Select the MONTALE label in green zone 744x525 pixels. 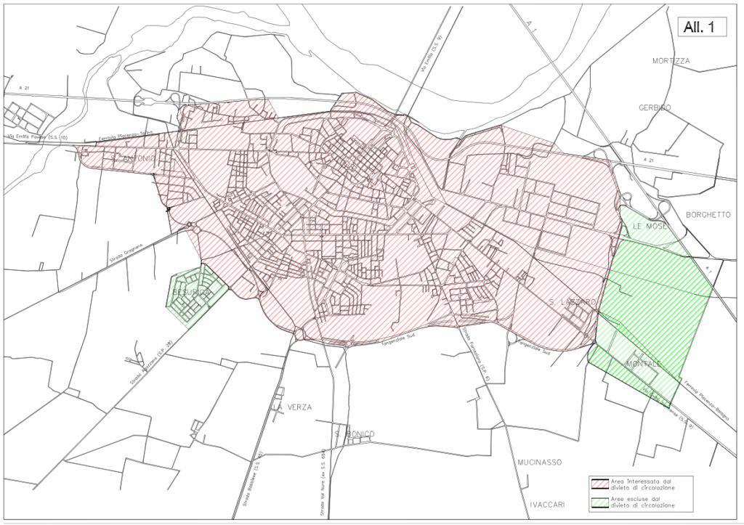tap(642, 363)
